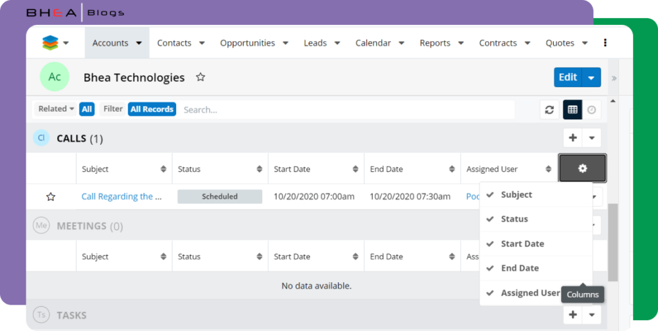
Task: Open dropdown next to the app logo
Action: coord(66,43)
